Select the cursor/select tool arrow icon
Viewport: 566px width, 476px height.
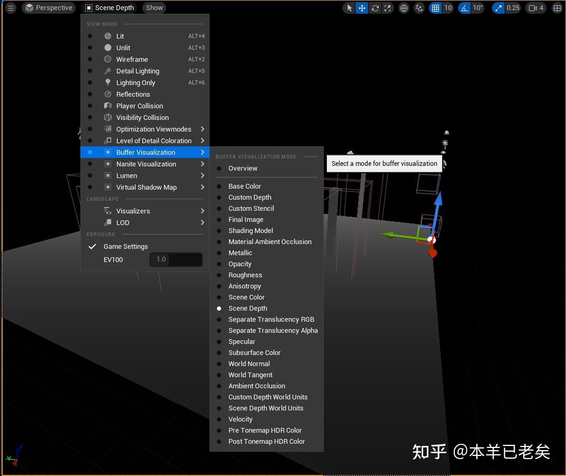(349, 8)
